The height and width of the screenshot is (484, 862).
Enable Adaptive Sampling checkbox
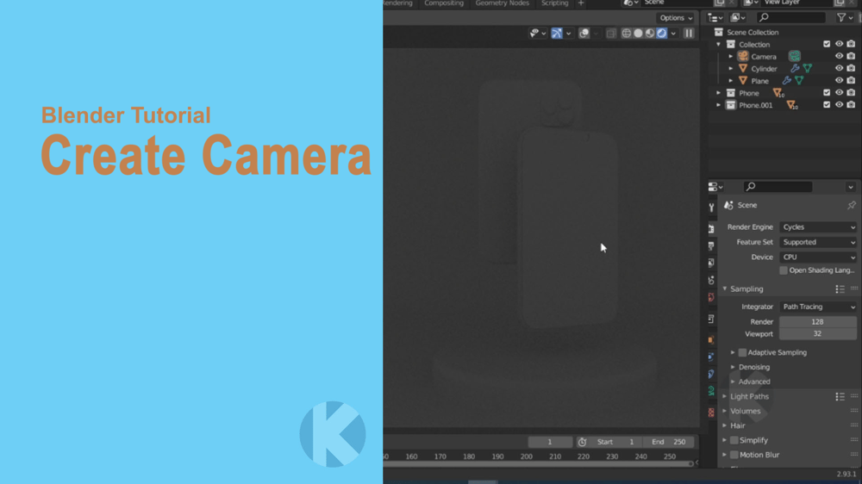(742, 353)
